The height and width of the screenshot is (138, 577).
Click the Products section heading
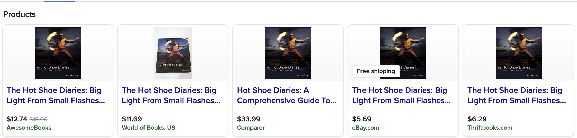[19, 14]
